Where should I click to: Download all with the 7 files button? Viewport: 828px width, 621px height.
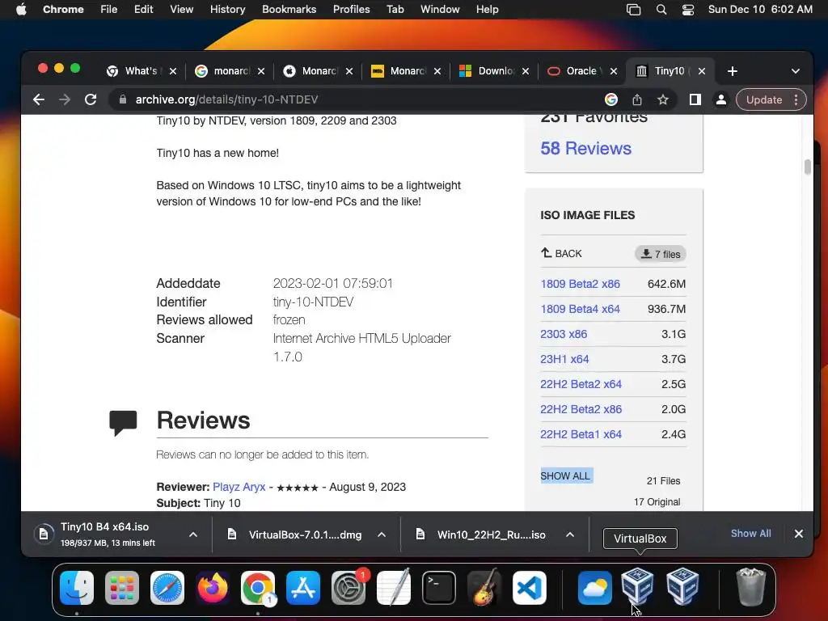click(x=660, y=254)
